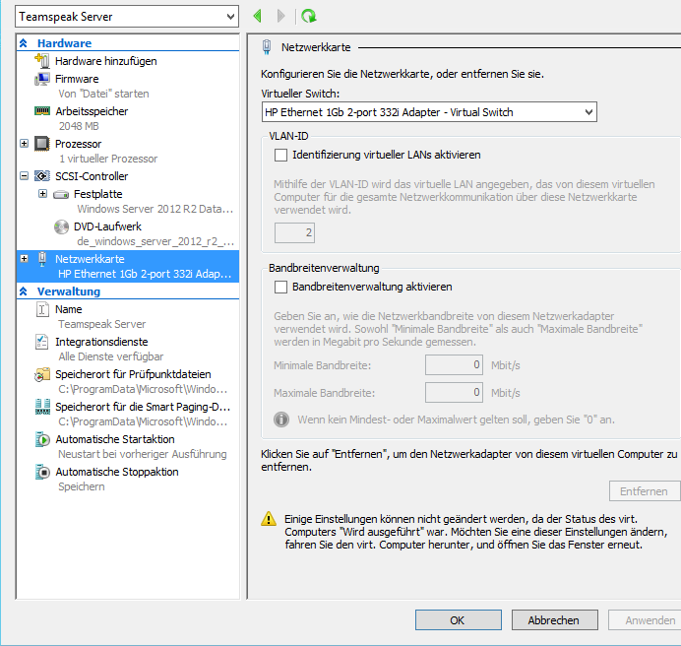Select Speicherort für Prüfpunktdateien icon

pos(42,374)
